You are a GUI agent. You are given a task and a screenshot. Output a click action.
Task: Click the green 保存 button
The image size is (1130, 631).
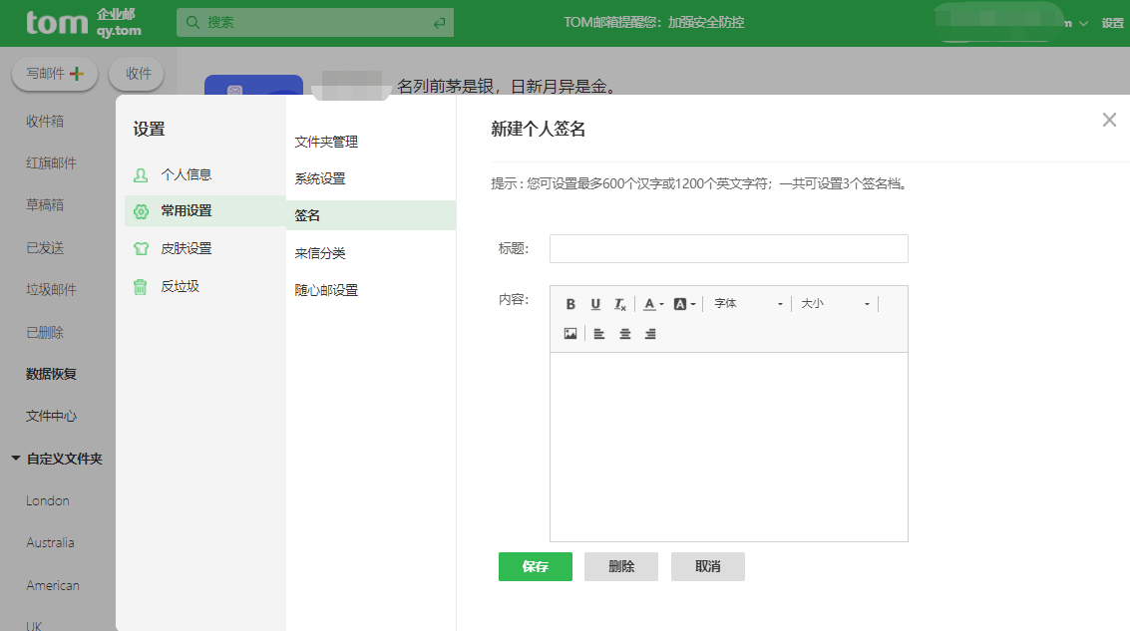536,567
